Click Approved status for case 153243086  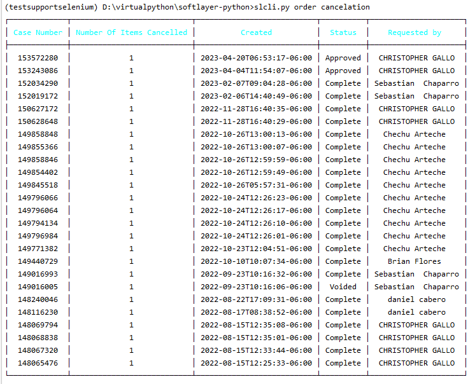[343, 71]
